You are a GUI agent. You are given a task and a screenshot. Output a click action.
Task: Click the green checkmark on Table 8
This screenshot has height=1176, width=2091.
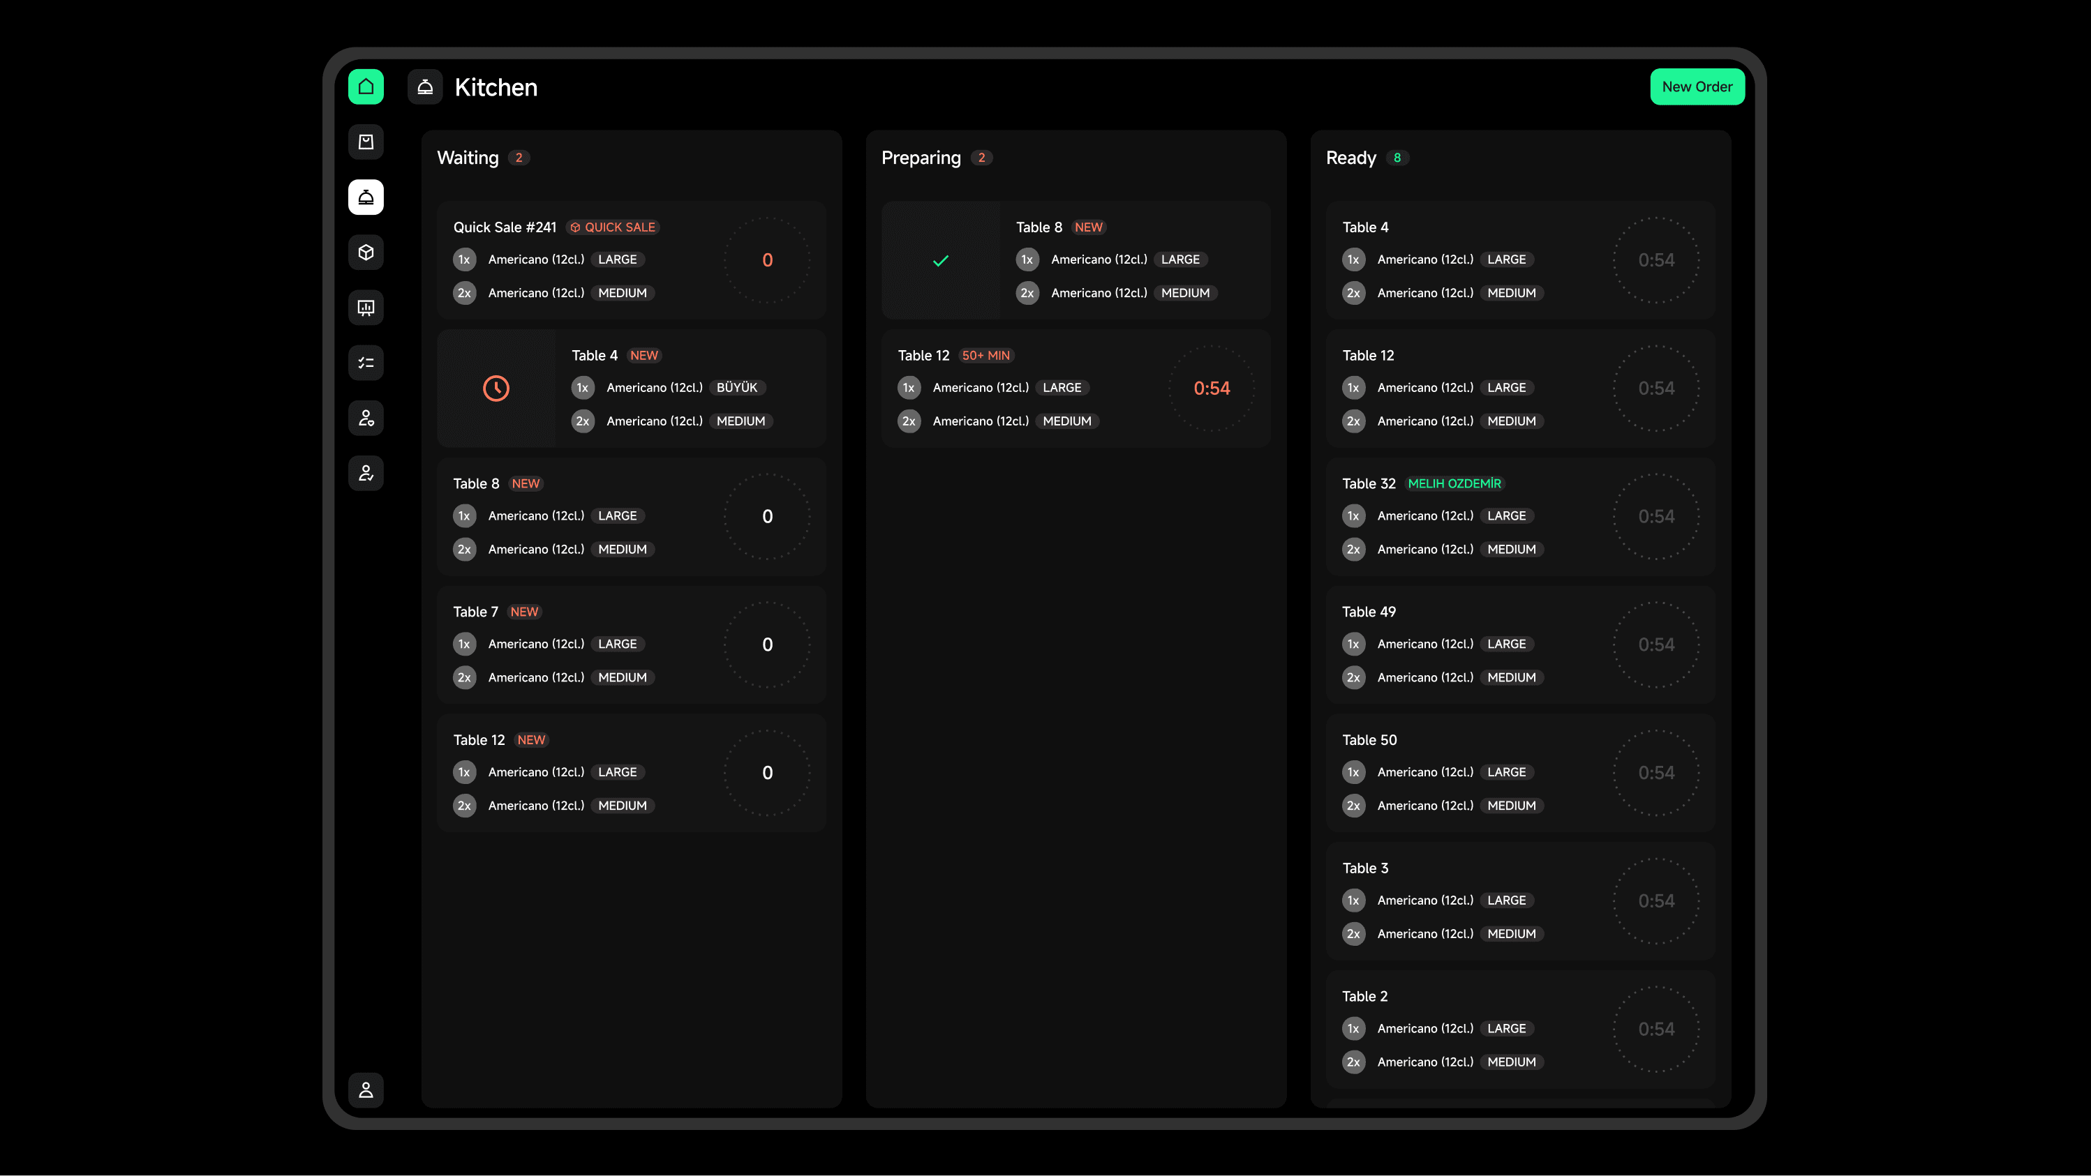click(x=940, y=260)
